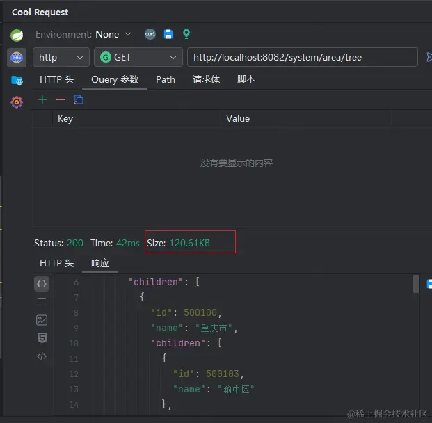Image resolution: width=432 pixels, height=423 pixels.
Task: Switch to Path tab
Action: tap(166, 79)
